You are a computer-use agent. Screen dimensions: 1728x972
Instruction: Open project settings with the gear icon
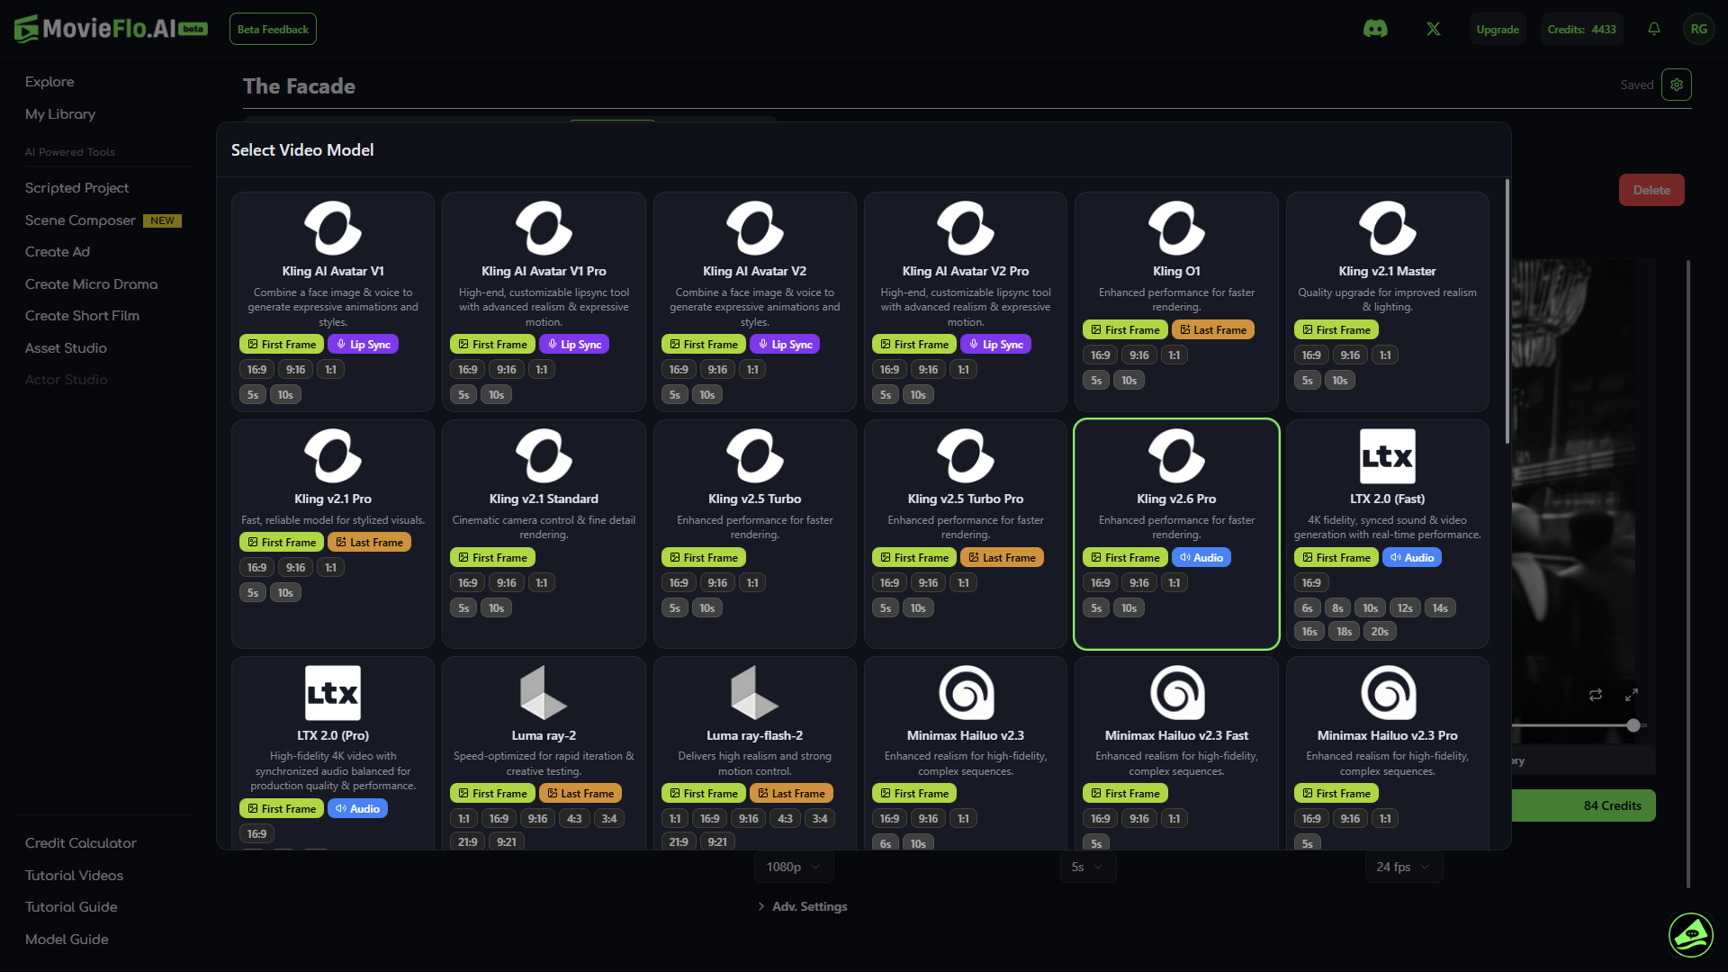[x=1678, y=84]
